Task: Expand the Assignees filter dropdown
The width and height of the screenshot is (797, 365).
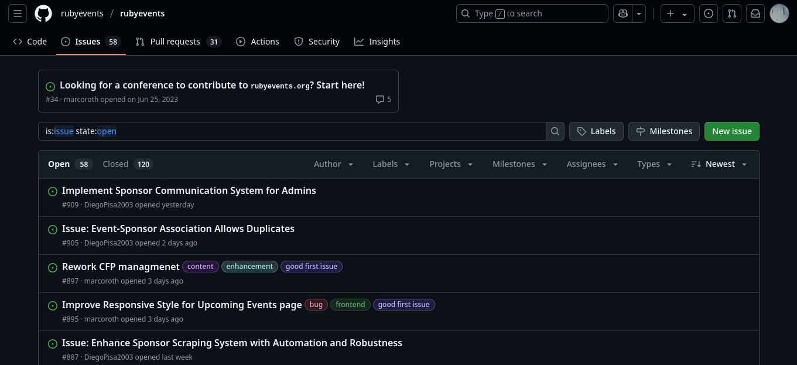Action: [592, 164]
